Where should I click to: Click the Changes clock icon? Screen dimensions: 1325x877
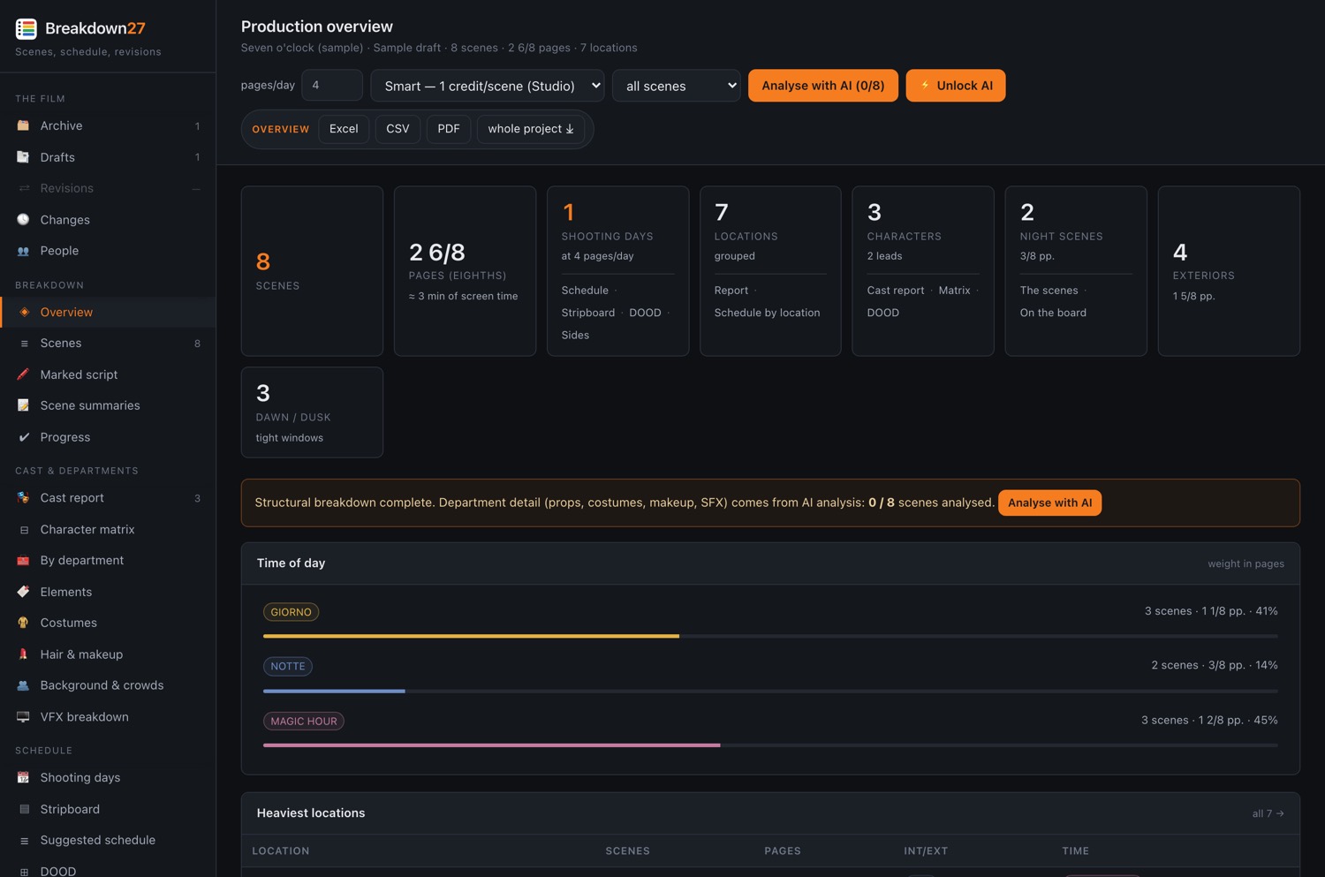(23, 220)
